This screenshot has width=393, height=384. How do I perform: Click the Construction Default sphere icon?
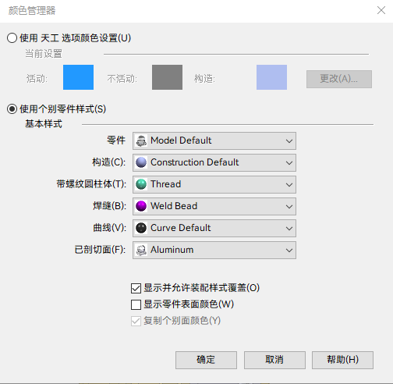coord(141,162)
